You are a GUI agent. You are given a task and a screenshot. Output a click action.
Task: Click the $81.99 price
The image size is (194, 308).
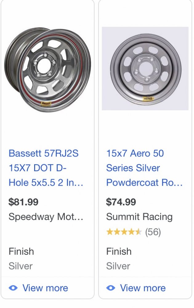point(23,202)
